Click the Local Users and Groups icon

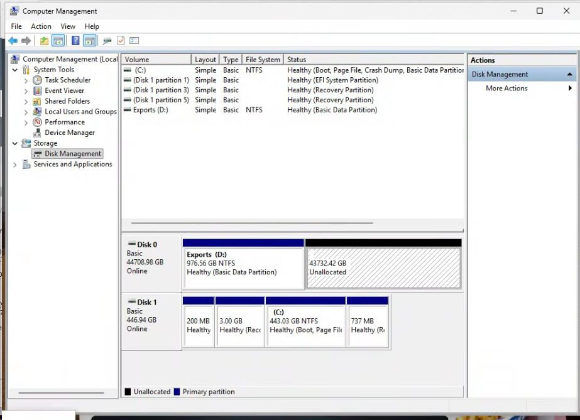37,112
